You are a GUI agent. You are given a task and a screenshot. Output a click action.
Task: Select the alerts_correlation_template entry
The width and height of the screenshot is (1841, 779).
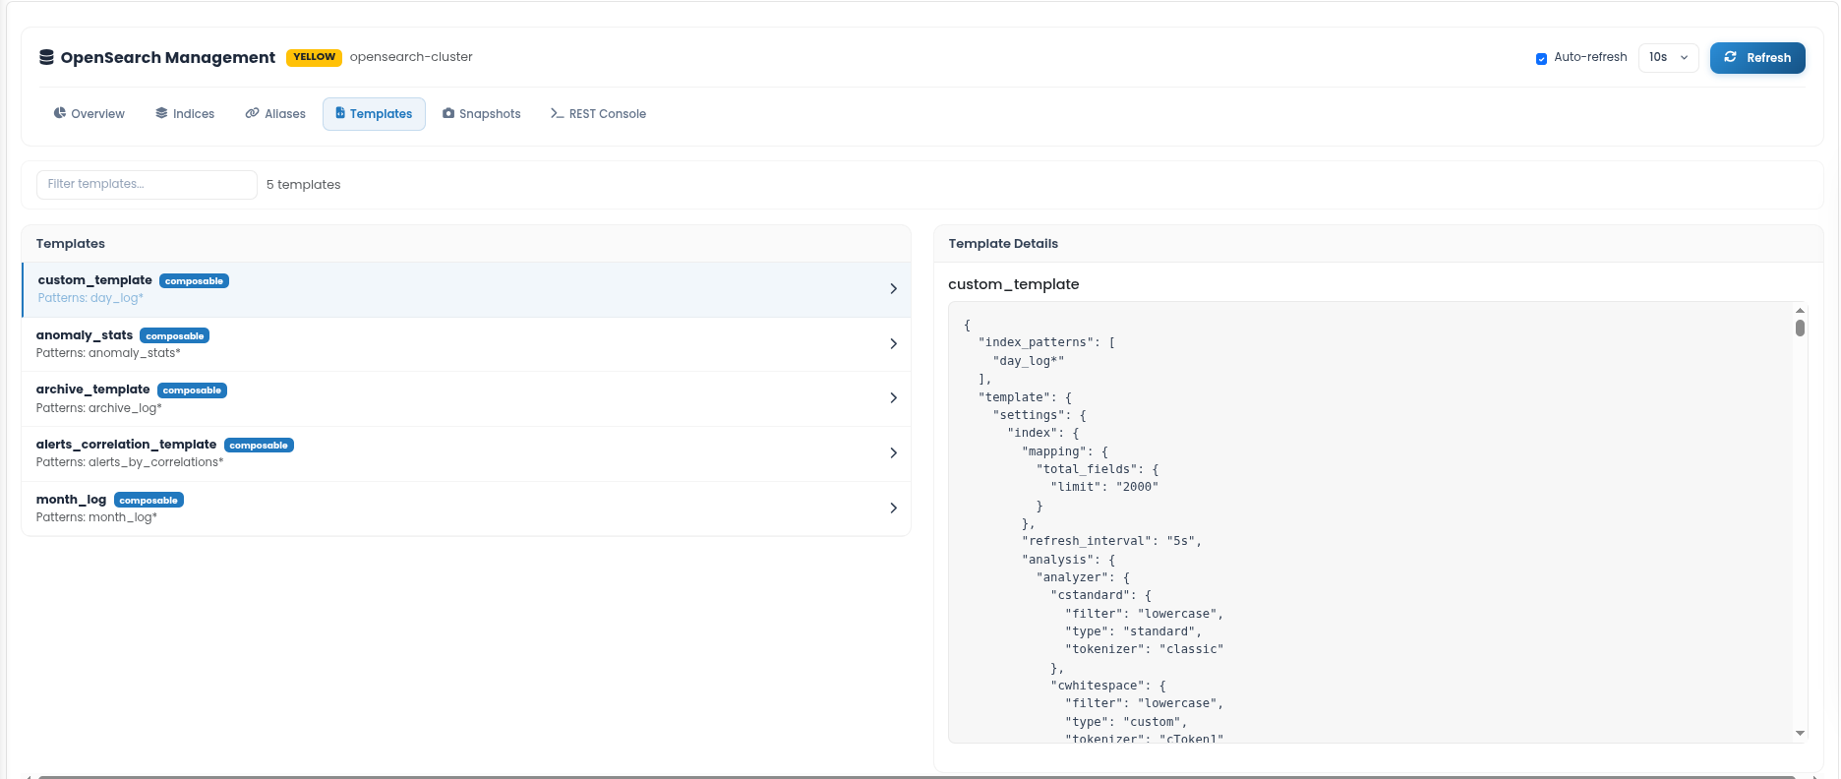tap(466, 453)
